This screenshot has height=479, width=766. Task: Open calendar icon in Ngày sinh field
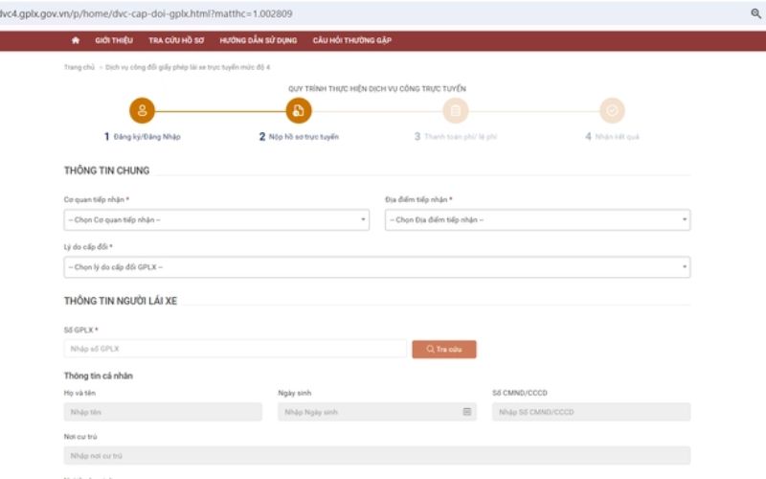(x=467, y=412)
